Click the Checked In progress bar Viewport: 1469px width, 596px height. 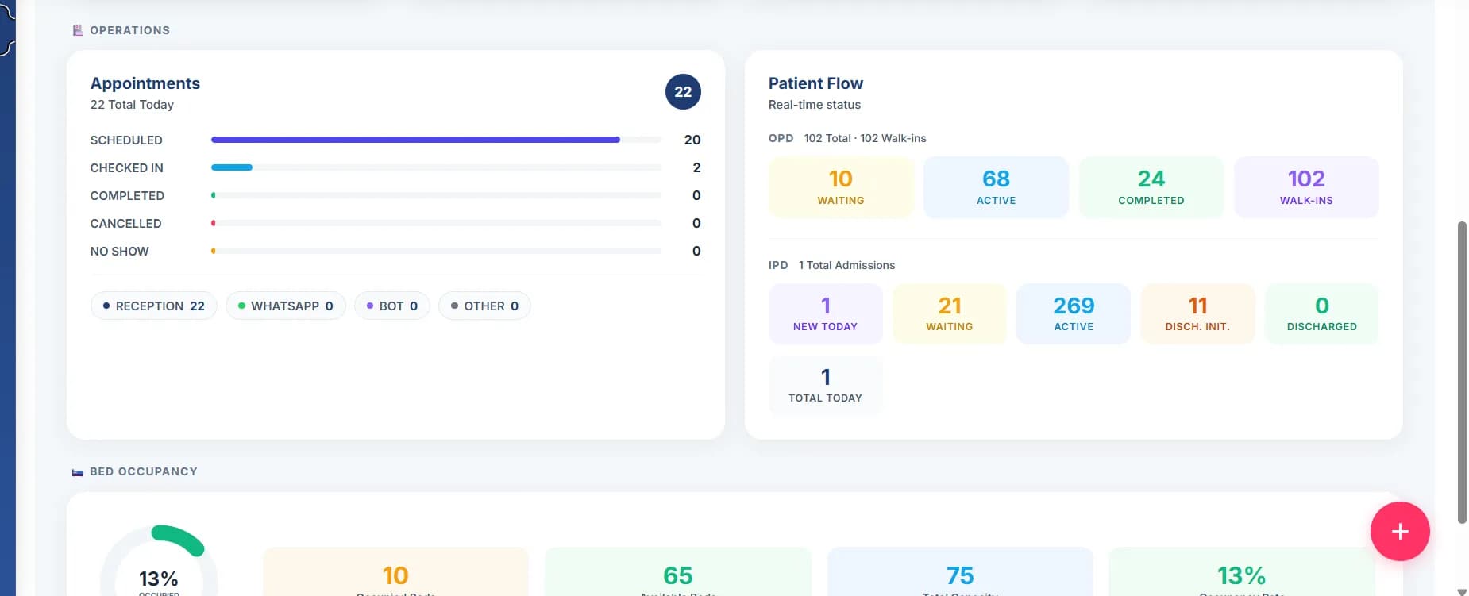tap(436, 167)
